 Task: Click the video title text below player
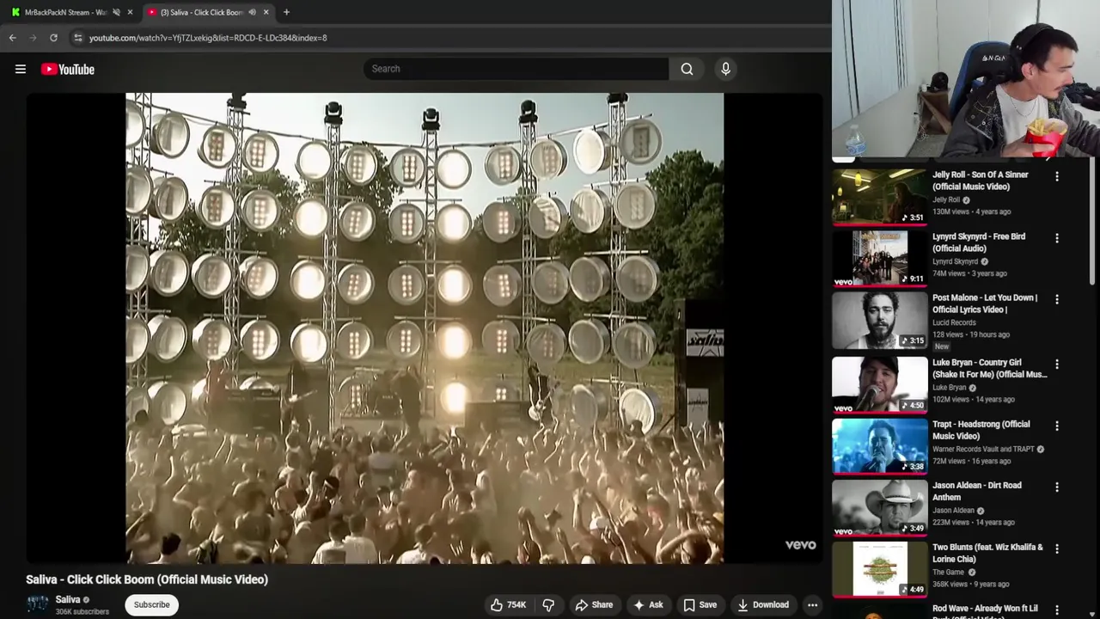coord(147,579)
